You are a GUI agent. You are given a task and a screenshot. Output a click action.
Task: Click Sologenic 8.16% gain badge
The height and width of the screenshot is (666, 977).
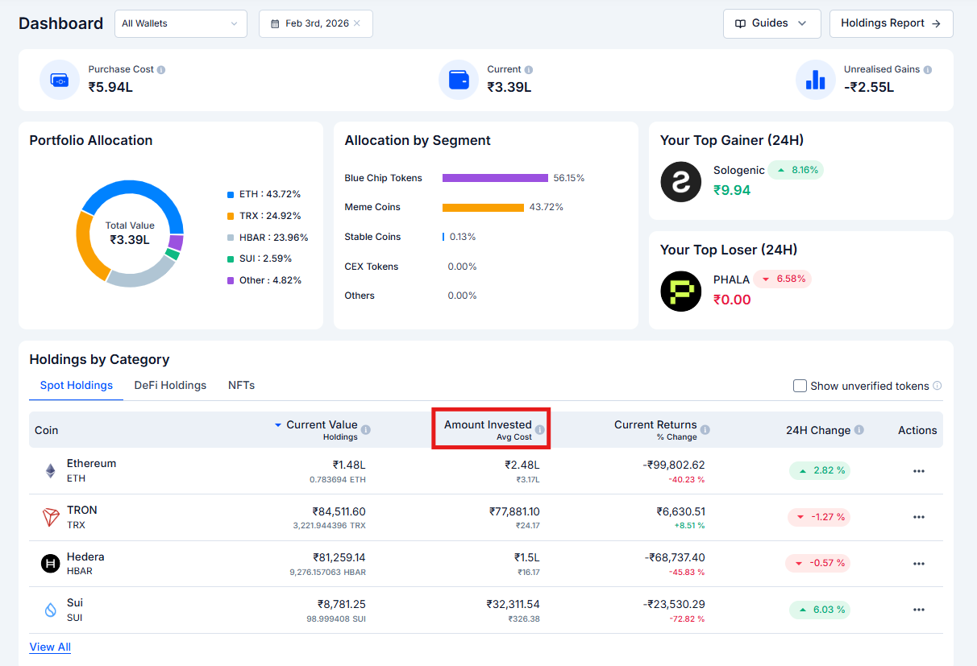795,170
